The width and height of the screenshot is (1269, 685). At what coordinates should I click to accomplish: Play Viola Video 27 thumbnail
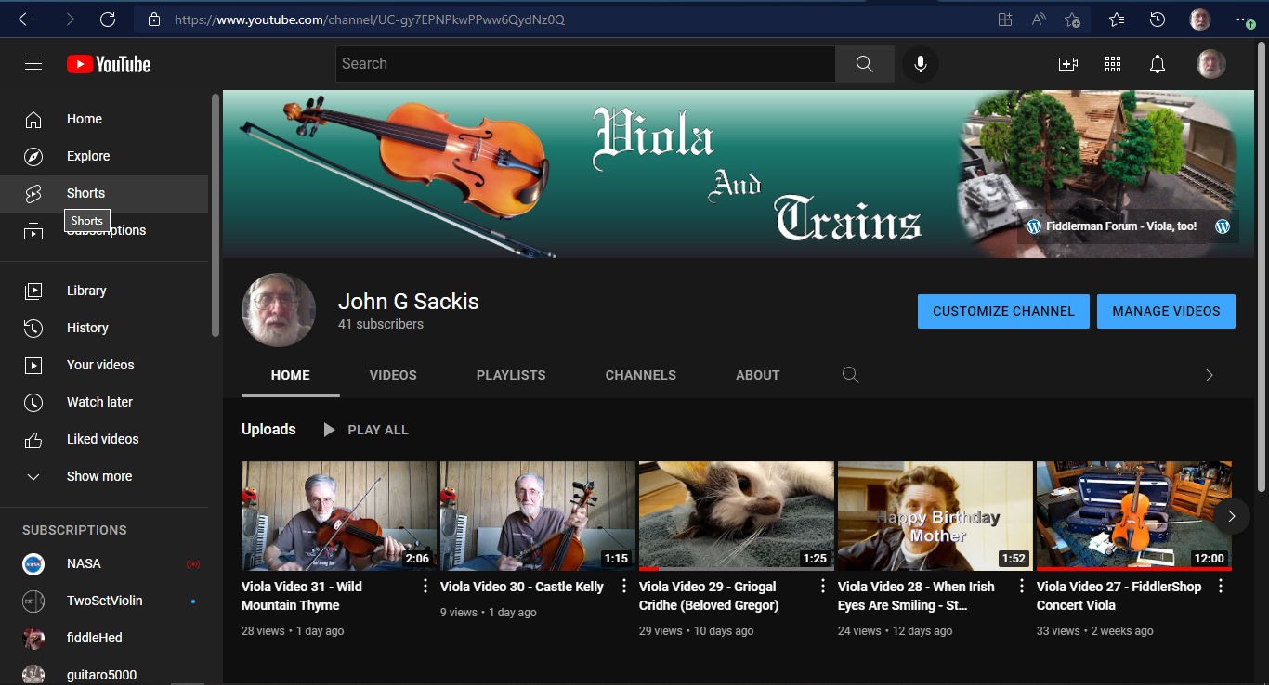[x=1134, y=516]
